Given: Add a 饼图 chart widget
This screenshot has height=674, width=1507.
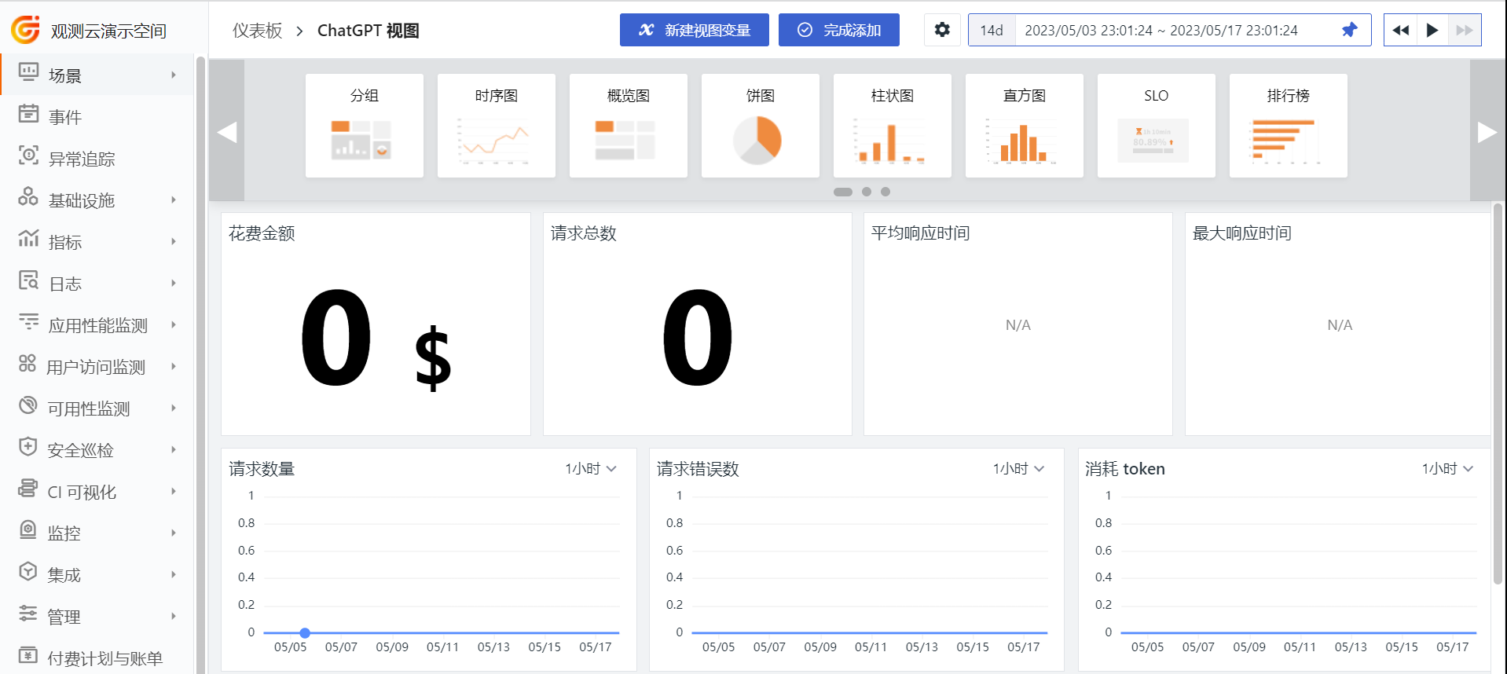Looking at the screenshot, I should click(761, 126).
